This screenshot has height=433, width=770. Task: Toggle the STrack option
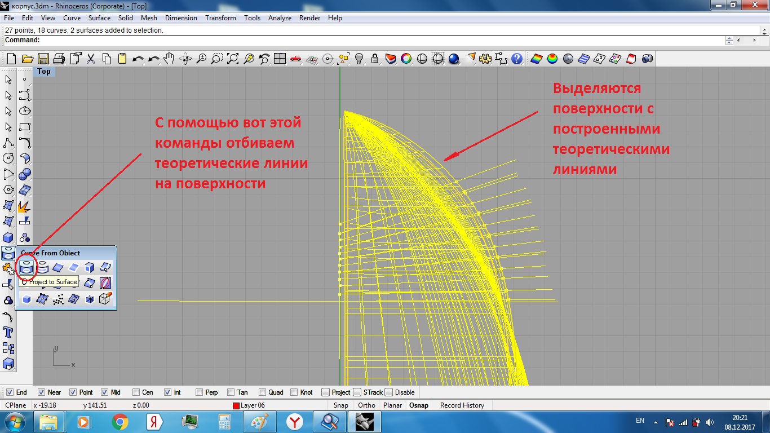[x=357, y=392]
